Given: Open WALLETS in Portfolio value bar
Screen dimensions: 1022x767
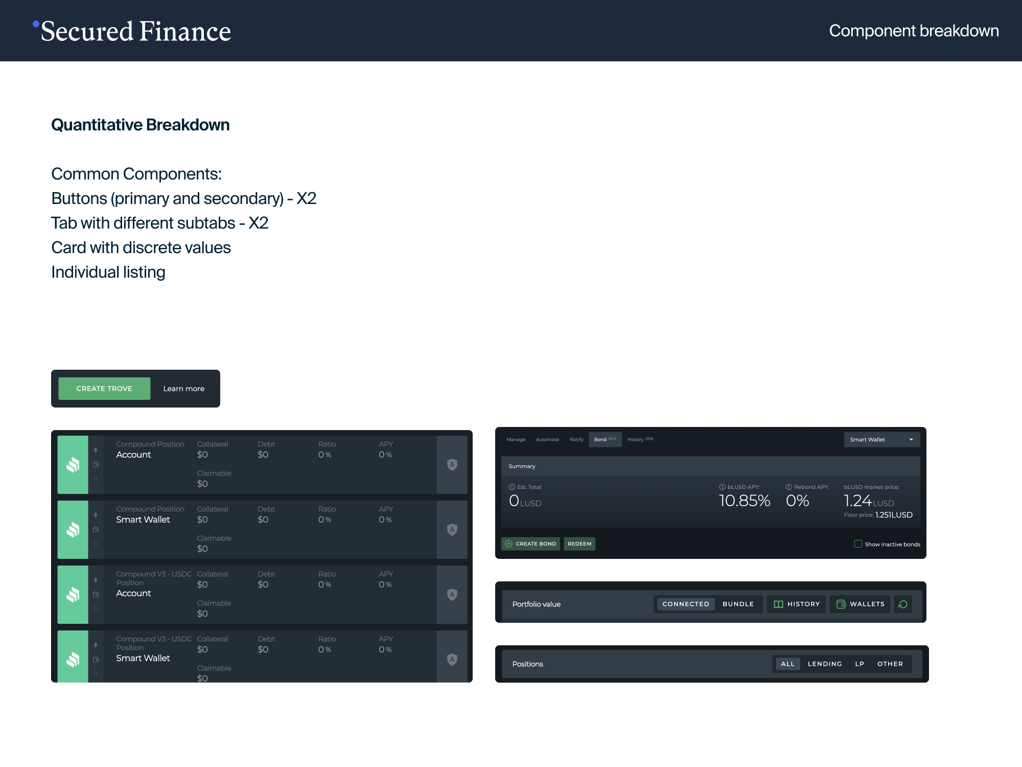Looking at the screenshot, I should point(860,604).
